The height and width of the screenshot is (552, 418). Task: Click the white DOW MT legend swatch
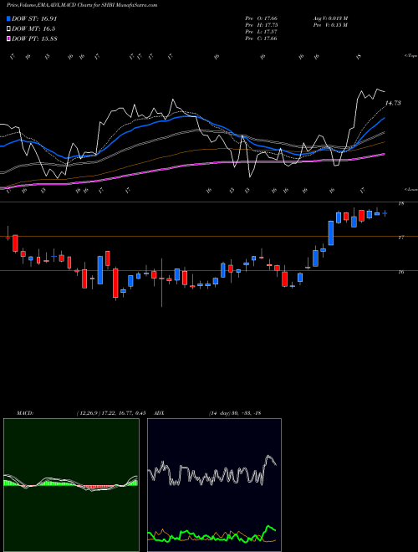click(8, 28)
